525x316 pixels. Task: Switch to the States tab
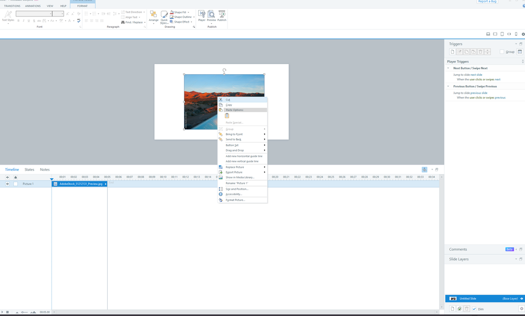[29, 169]
